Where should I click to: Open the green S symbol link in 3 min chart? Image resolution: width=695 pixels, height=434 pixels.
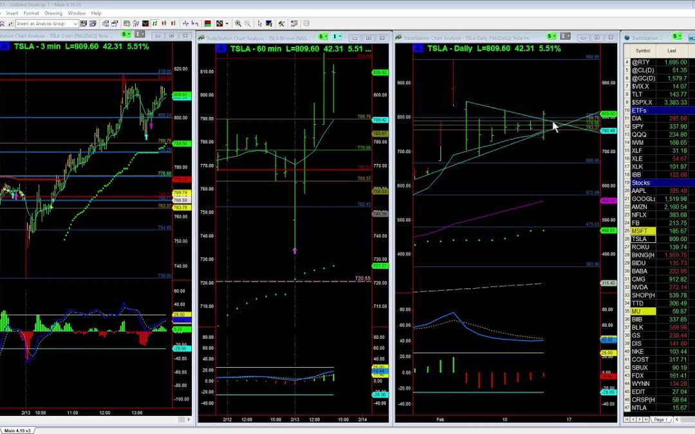pyautogui.click(x=126, y=34)
